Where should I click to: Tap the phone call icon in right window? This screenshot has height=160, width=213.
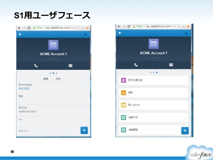[136, 65]
